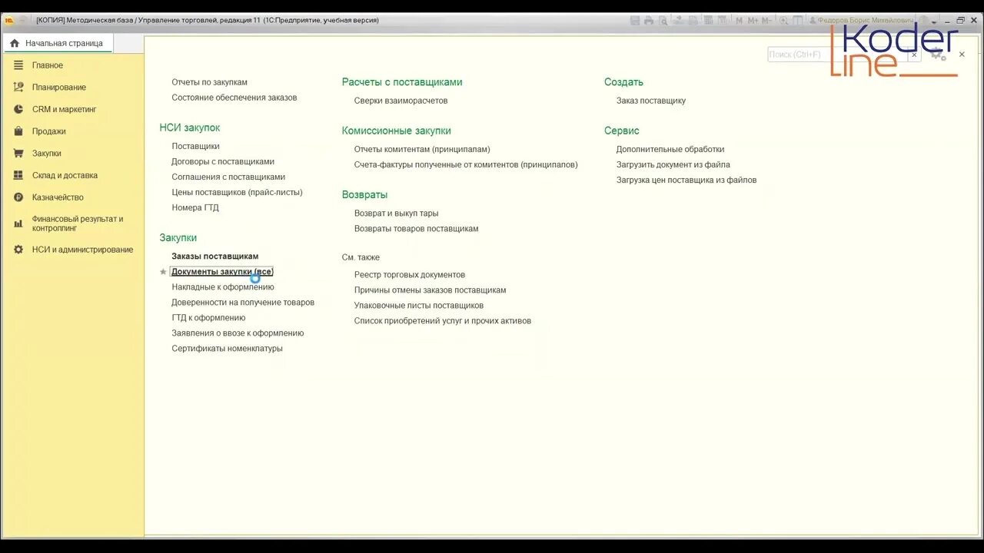Click the Закупки cart icon
This screenshot has height=553, width=984.
coord(18,154)
